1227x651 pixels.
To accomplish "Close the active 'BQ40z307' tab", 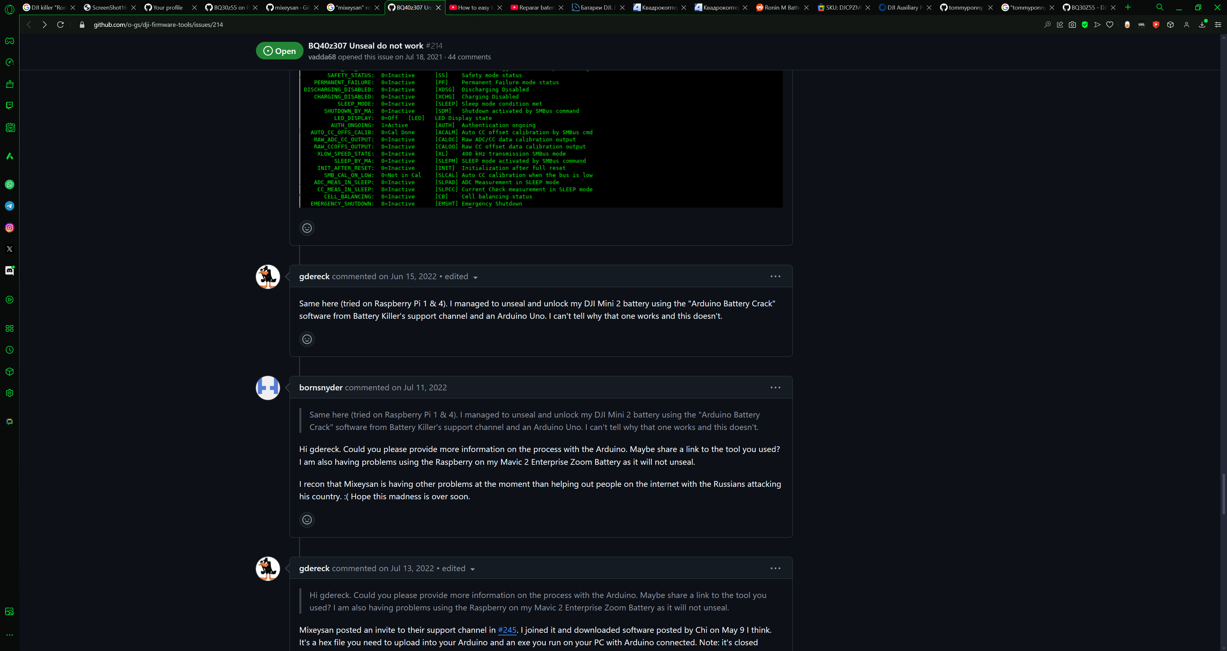I will tap(438, 8).
